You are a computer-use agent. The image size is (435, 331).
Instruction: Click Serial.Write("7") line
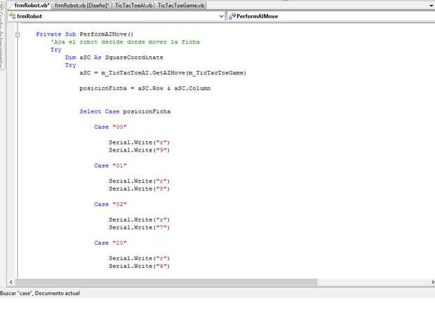139,227
